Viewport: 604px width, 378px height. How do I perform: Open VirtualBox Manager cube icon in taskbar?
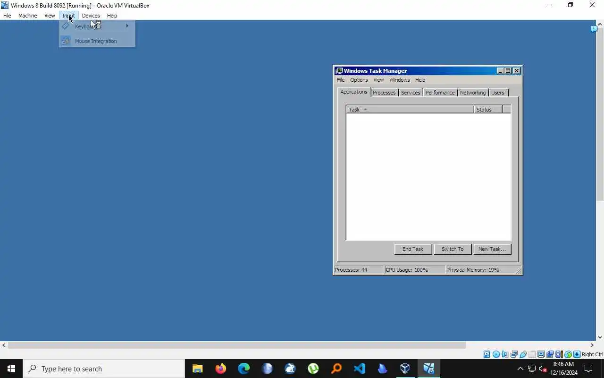pyautogui.click(x=405, y=369)
